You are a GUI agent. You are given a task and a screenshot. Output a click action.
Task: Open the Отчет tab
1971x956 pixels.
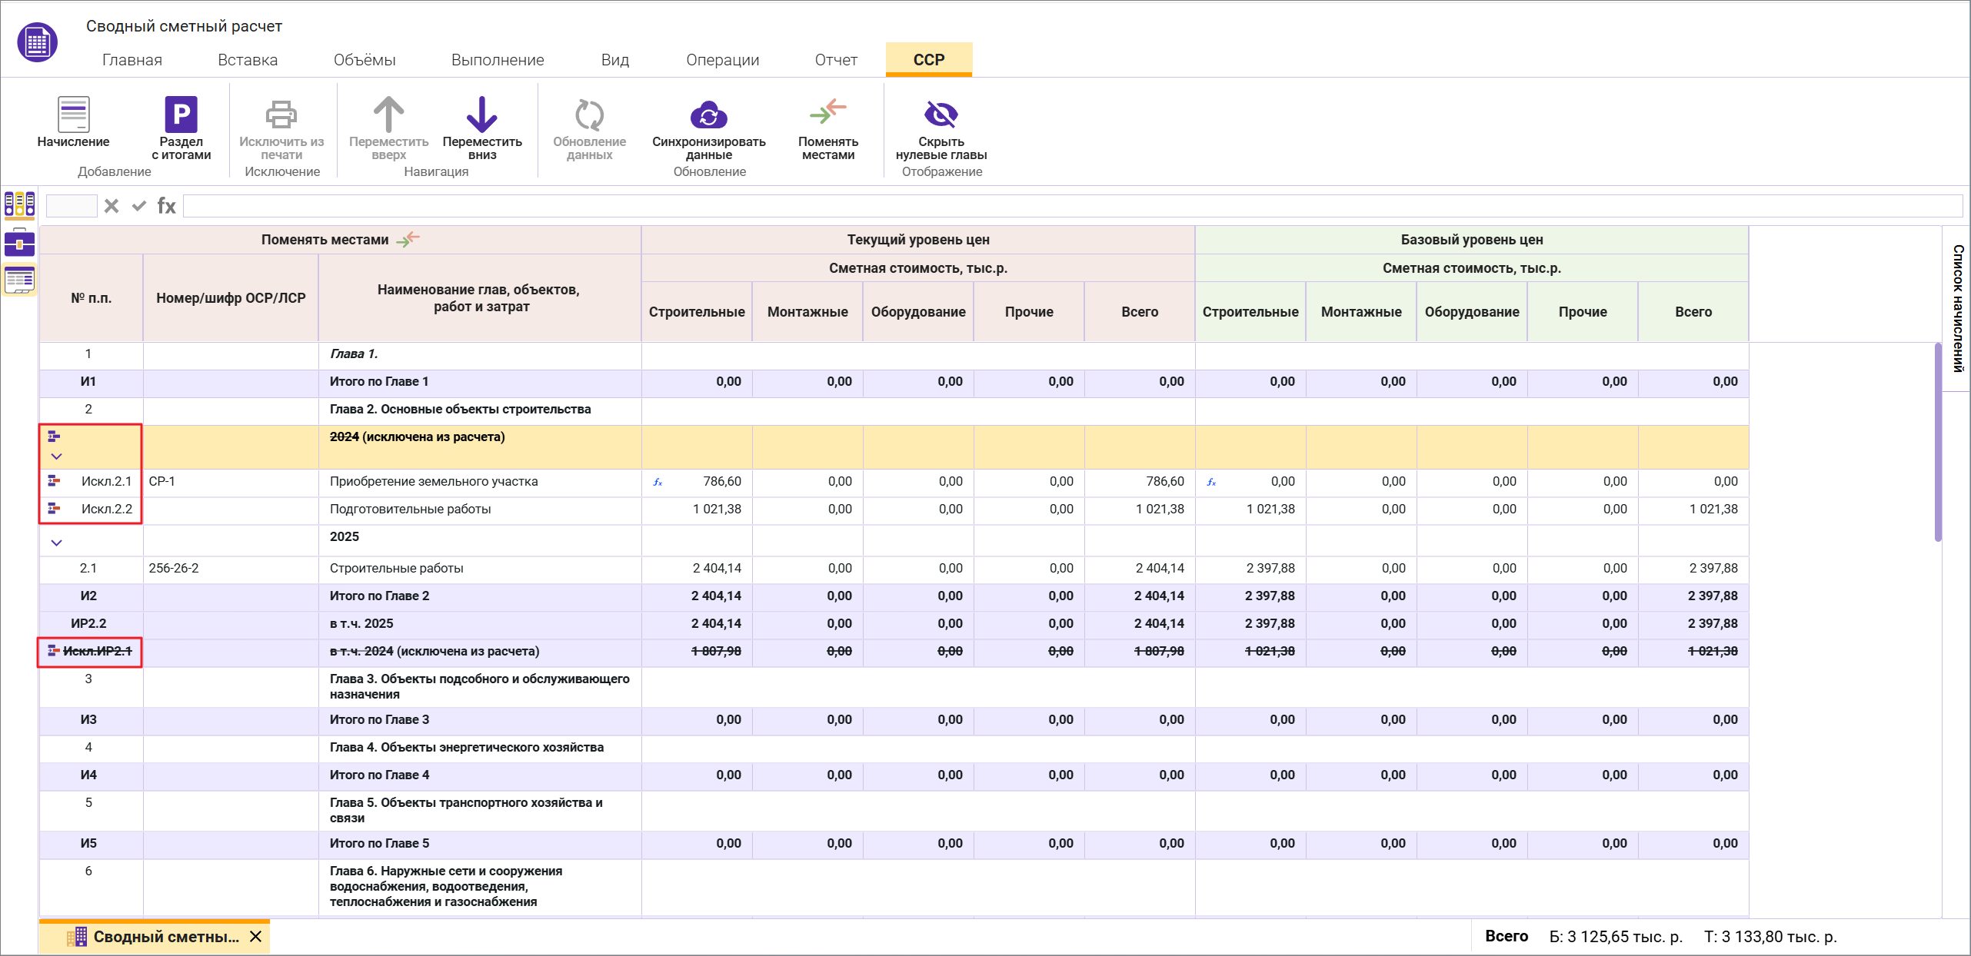tap(836, 59)
